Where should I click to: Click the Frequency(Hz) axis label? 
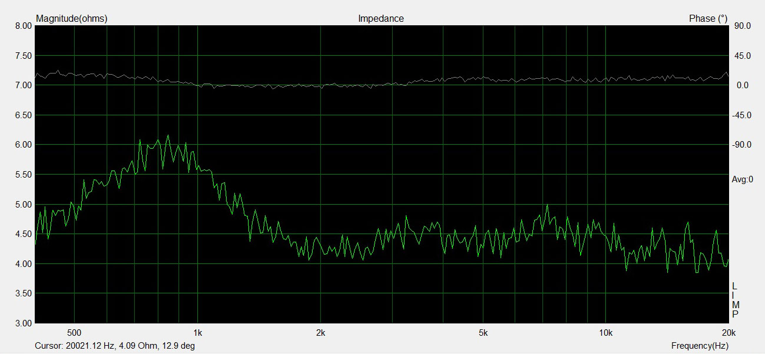(x=700, y=346)
